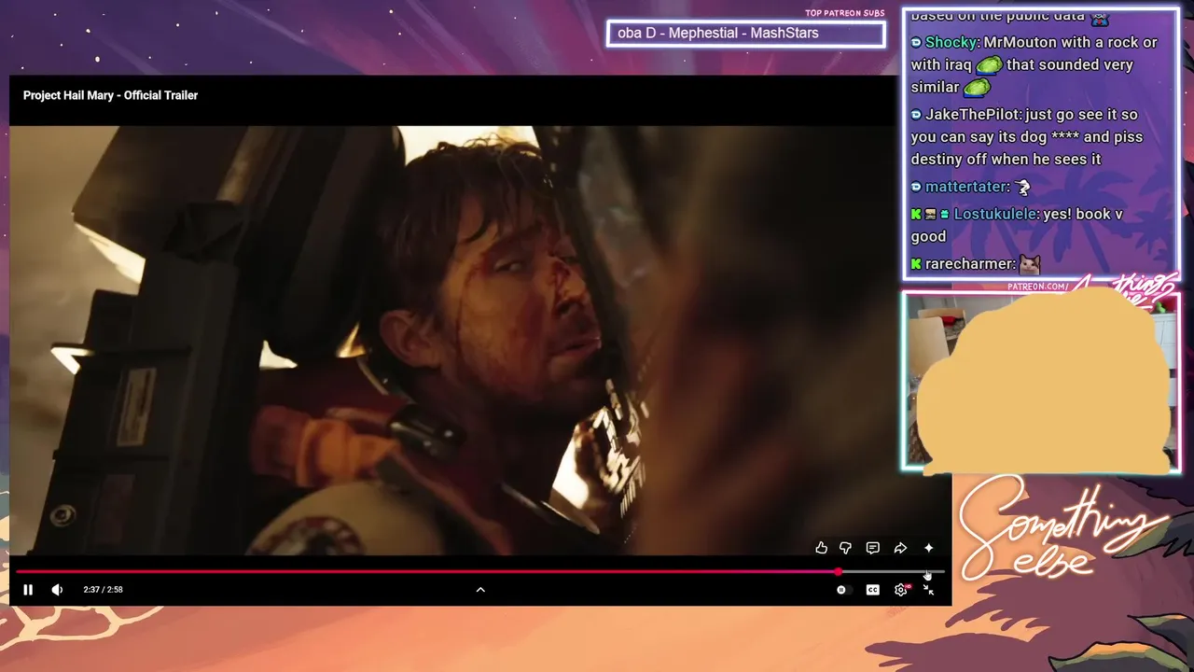Click the Project Hail Mary - Official Trailer title
Screen dimensions: 1194x672
click(x=110, y=95)
